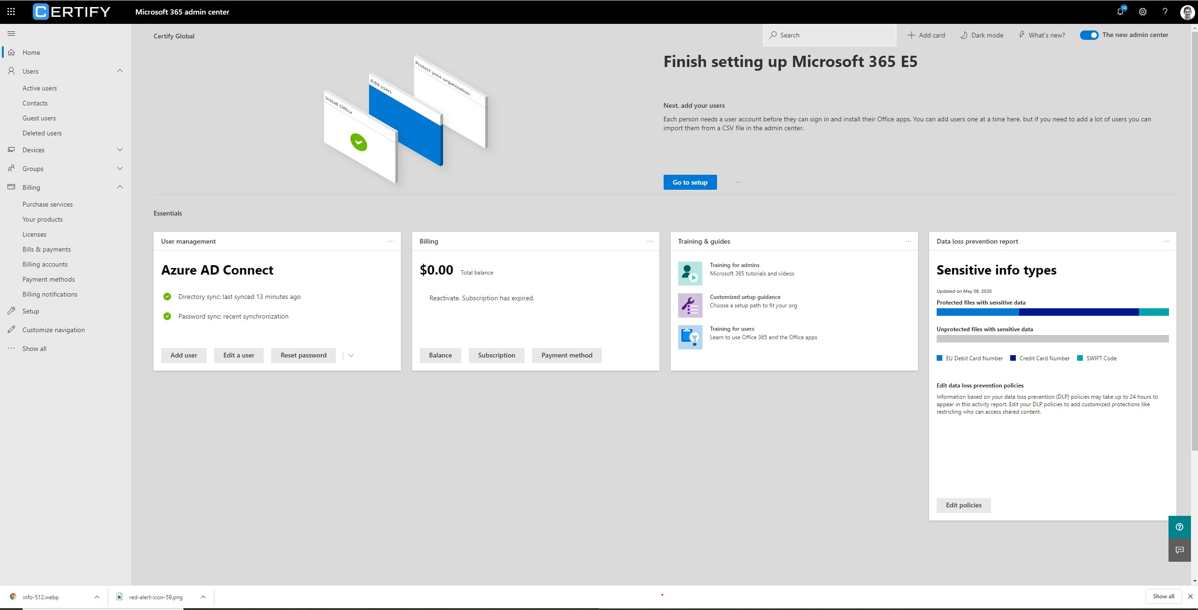1198x610 pixels.
Task: Open Purchase services in sidebar
Action: tap(48, 204)
